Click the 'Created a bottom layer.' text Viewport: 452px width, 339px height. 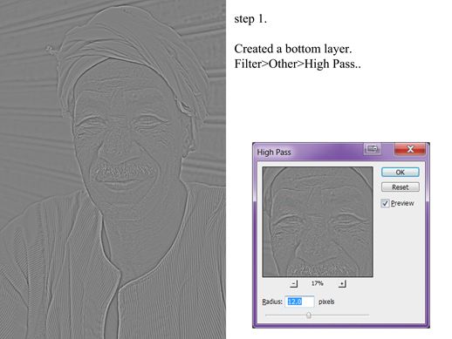pos(293,49)
